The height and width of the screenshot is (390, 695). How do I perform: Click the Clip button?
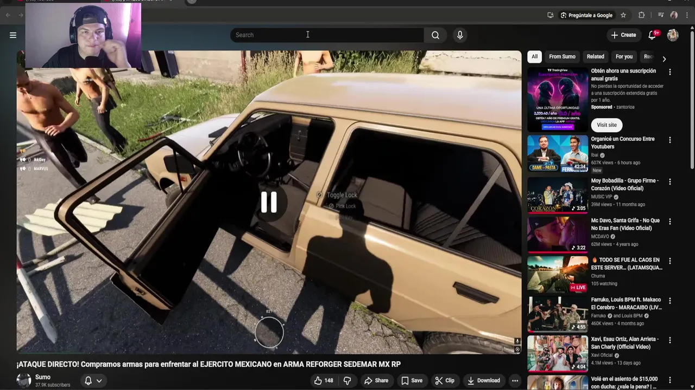pos(445,380)
